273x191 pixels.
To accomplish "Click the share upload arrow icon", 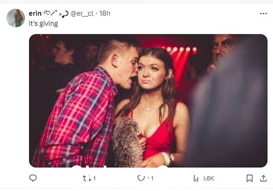I will pyautogui.click(x=263, y=178).
